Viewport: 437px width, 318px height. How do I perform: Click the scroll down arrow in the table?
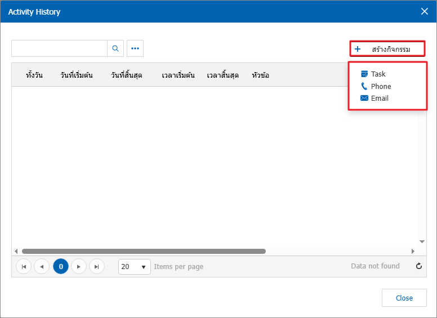pyautogui.click(x=422, y=241)
